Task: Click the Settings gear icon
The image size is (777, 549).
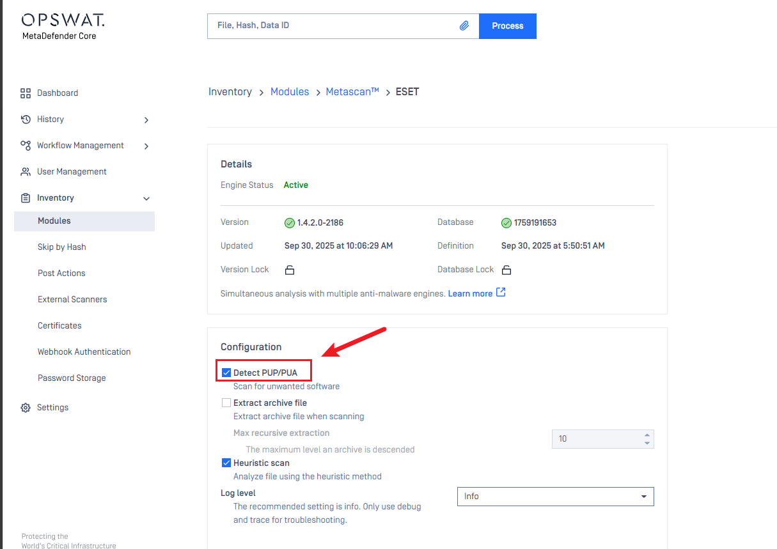Action: [x=26, y=408]
